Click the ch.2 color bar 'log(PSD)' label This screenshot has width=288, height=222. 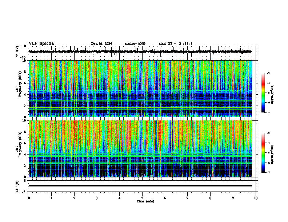(272, 154)
